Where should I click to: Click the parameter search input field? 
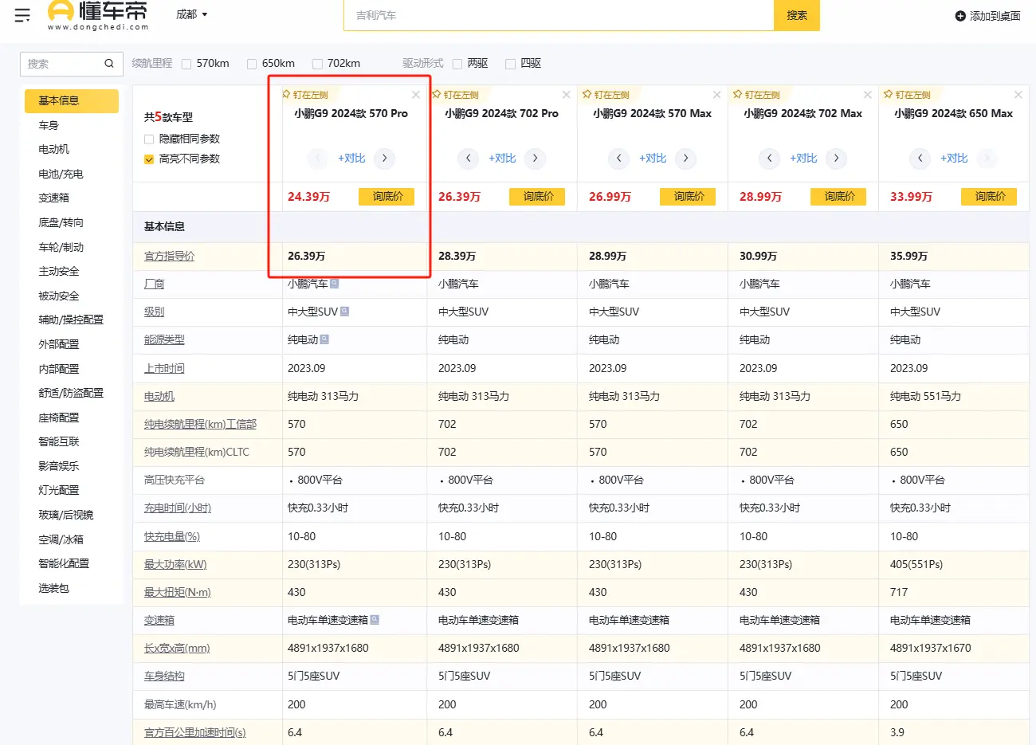click(62, 64)
